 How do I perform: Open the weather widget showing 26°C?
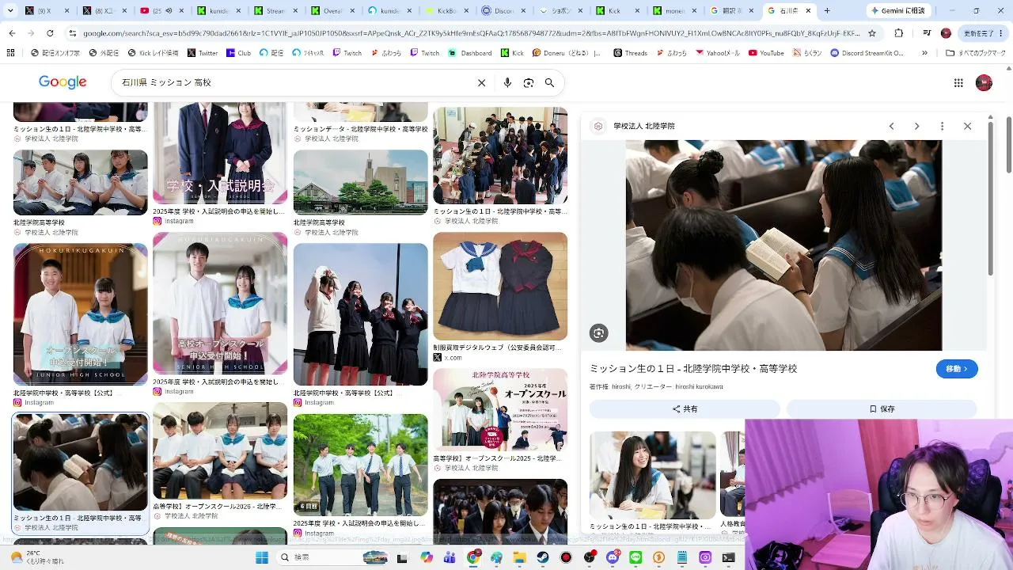click(38, 557)
